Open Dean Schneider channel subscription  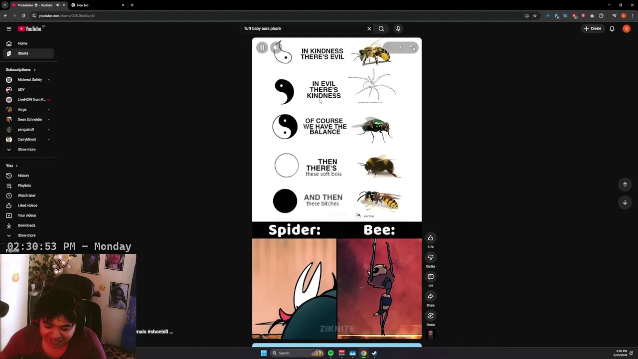click(28, 119)
